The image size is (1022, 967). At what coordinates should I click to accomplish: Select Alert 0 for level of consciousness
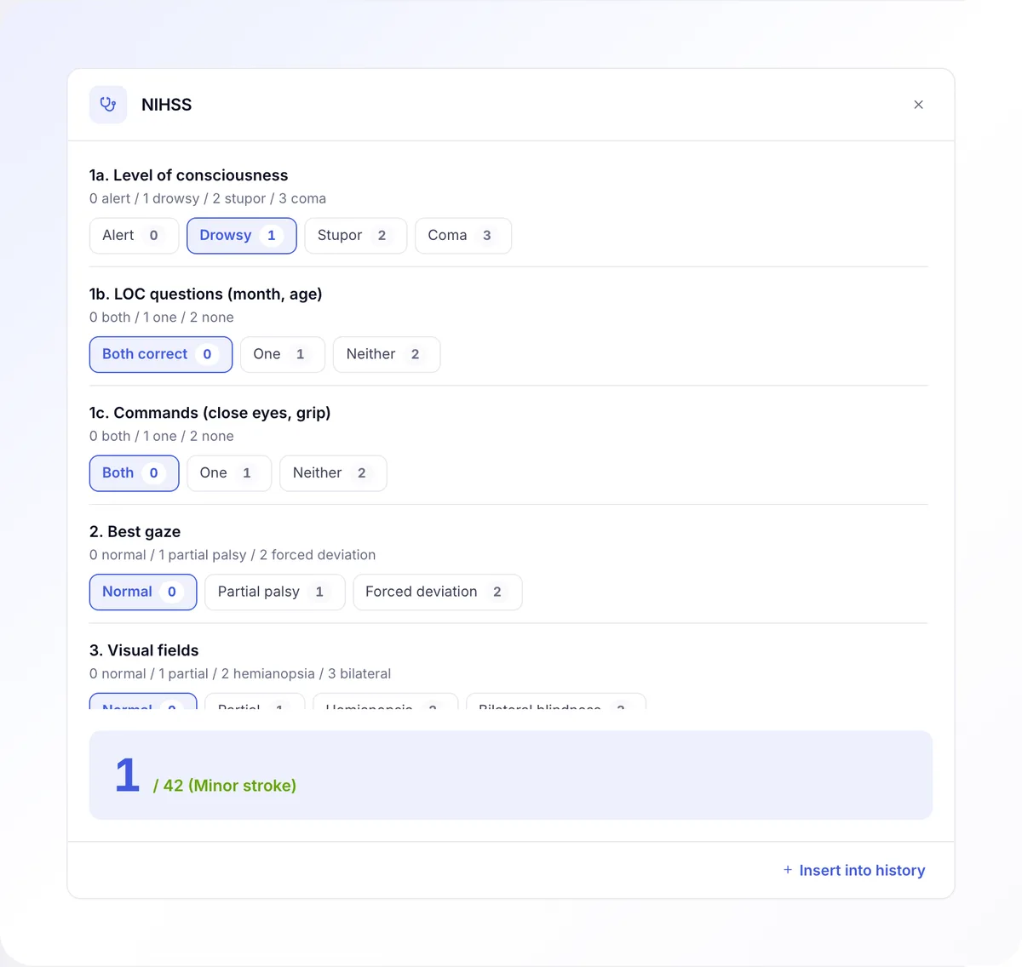point(134,236)
